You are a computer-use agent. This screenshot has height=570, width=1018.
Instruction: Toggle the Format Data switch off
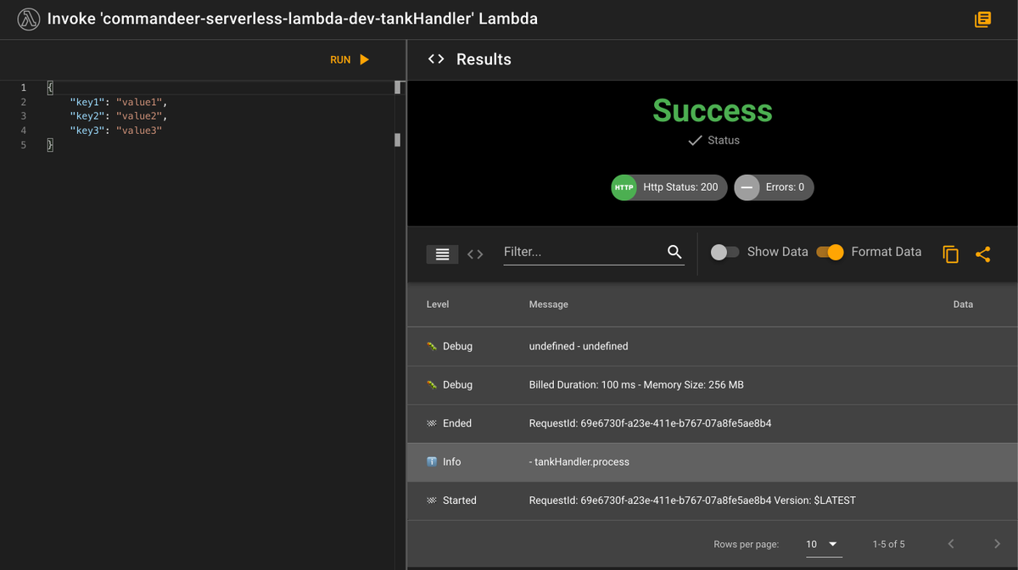tap(831, 252)
